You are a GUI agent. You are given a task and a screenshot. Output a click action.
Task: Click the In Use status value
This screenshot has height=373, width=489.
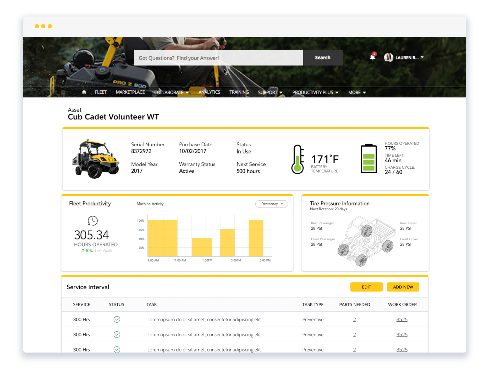pos(244,151)
